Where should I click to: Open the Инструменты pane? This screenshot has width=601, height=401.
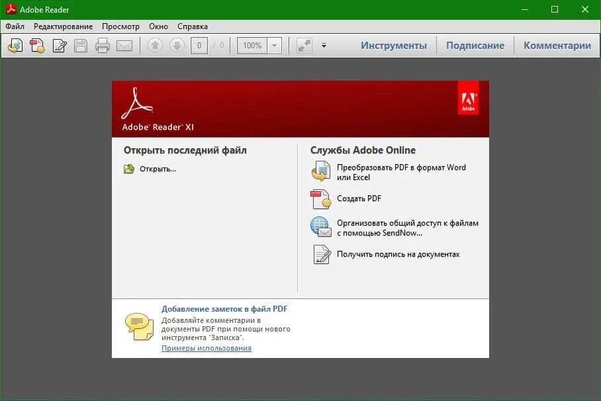[394, 46]
